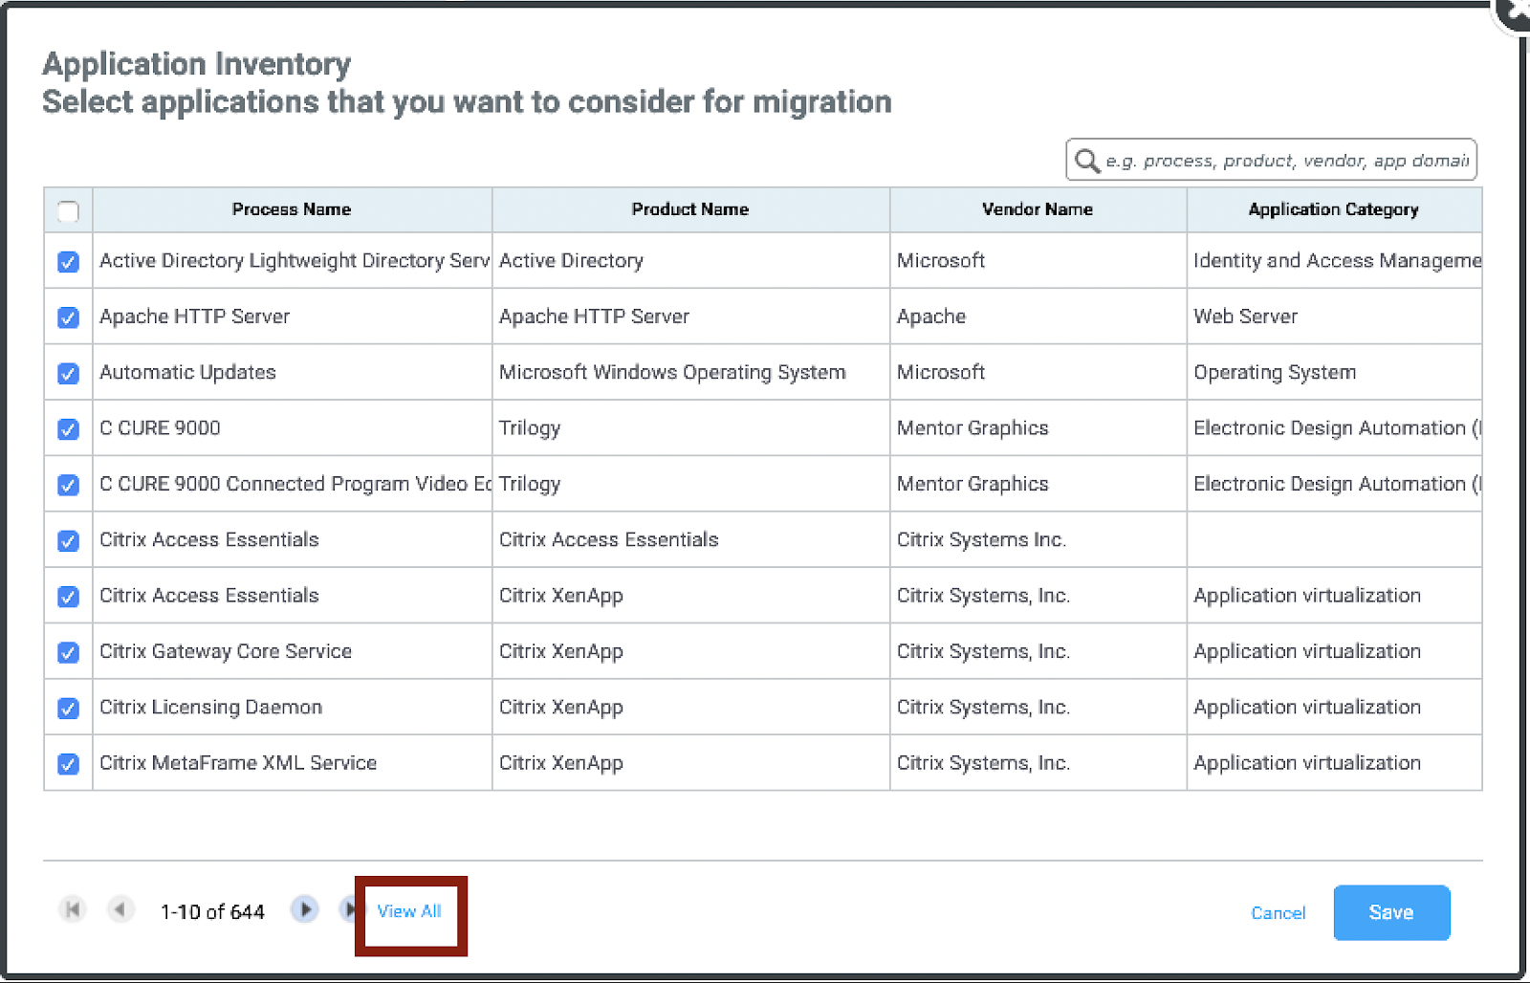The height and width of the screenshot is (983, 1530).
Task: Jump to the last page of results
Action: pyautogui.click(x=348, y=908)
